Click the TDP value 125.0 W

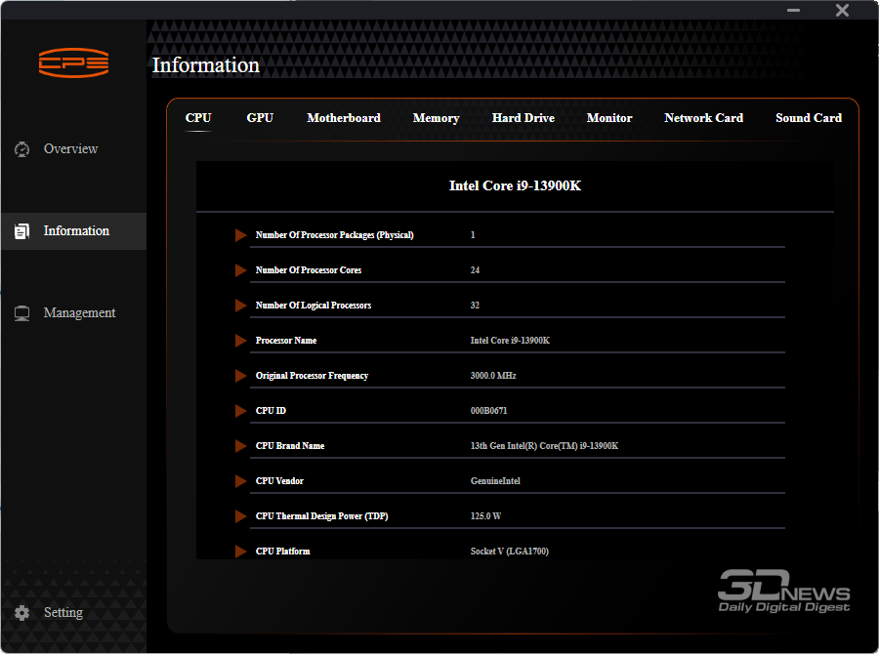[x=485, y=516]
